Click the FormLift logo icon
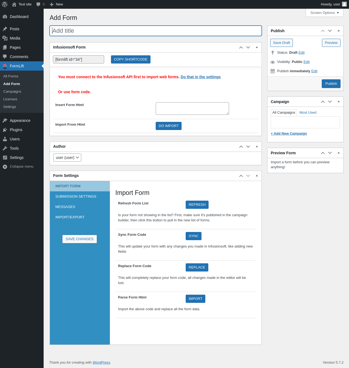Viewport: 349px width, 368px height. click(x=5, y=66)
